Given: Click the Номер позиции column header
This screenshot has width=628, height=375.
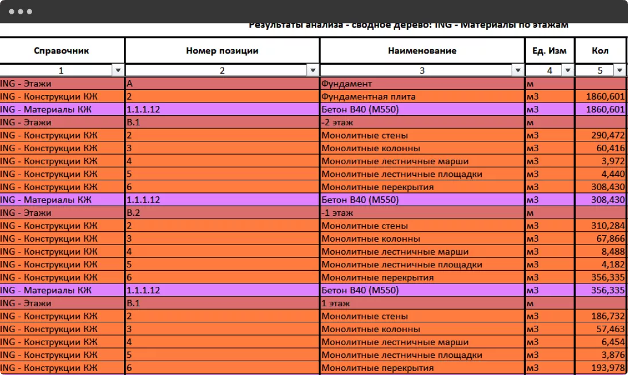Looking at the screenshot, I should [222, 50].
